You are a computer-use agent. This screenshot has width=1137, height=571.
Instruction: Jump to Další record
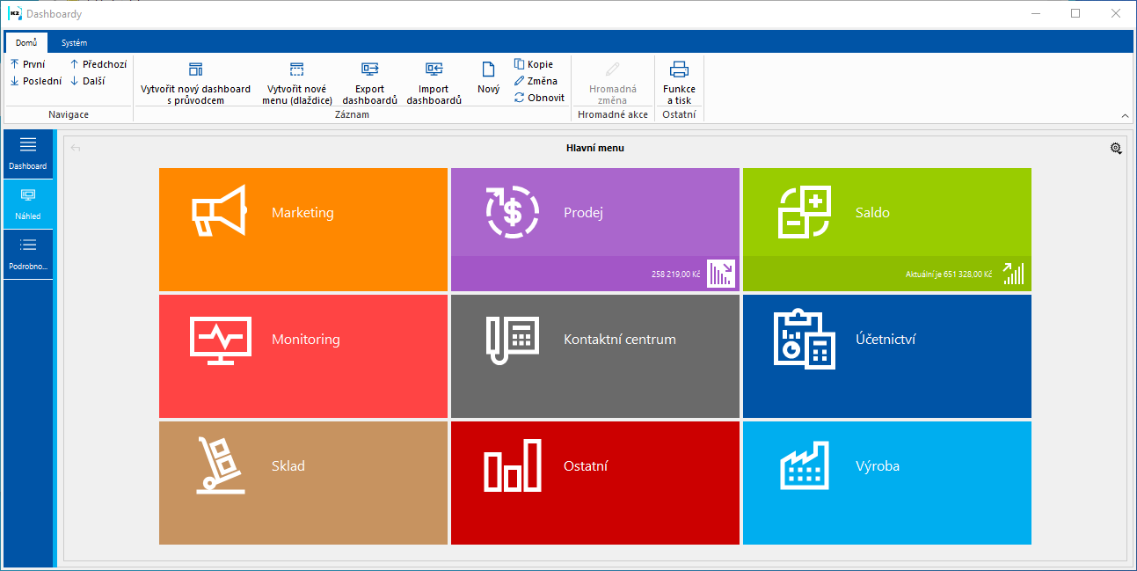tap(87, 81)
